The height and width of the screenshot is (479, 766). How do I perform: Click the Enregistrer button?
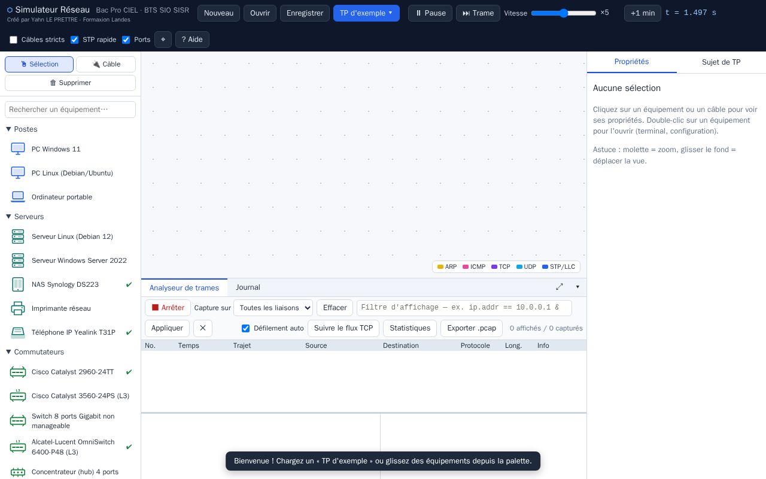(x=305, y=13)
